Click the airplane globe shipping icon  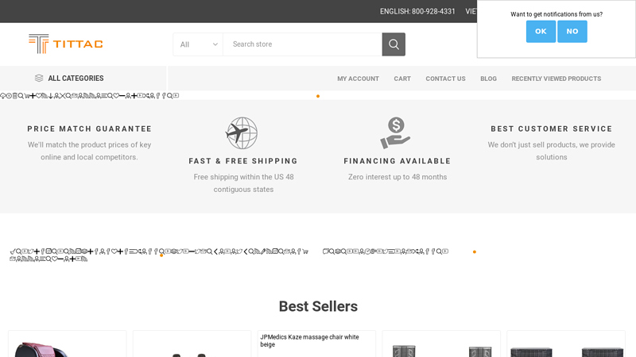click(x=242, y=133)
